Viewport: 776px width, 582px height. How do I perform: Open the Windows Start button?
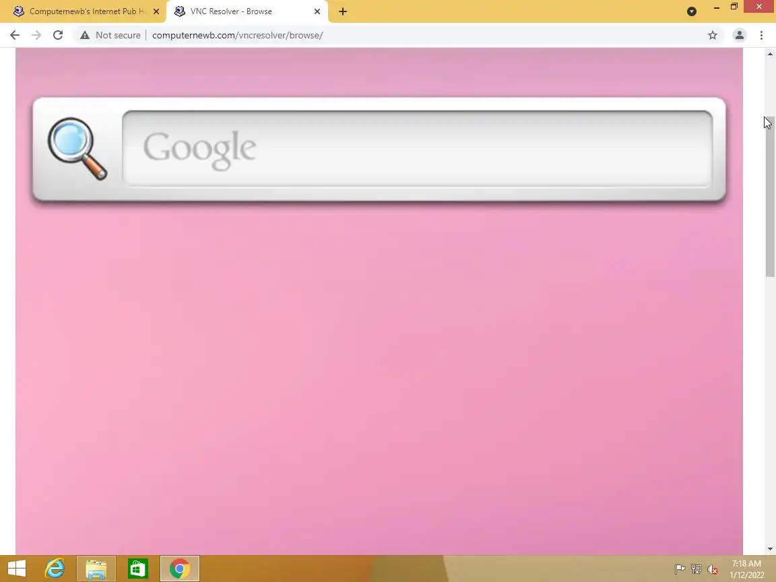pos(17,569)
